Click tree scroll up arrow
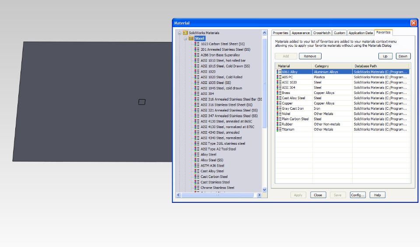 pyautogui.click(x=264, y=33)
